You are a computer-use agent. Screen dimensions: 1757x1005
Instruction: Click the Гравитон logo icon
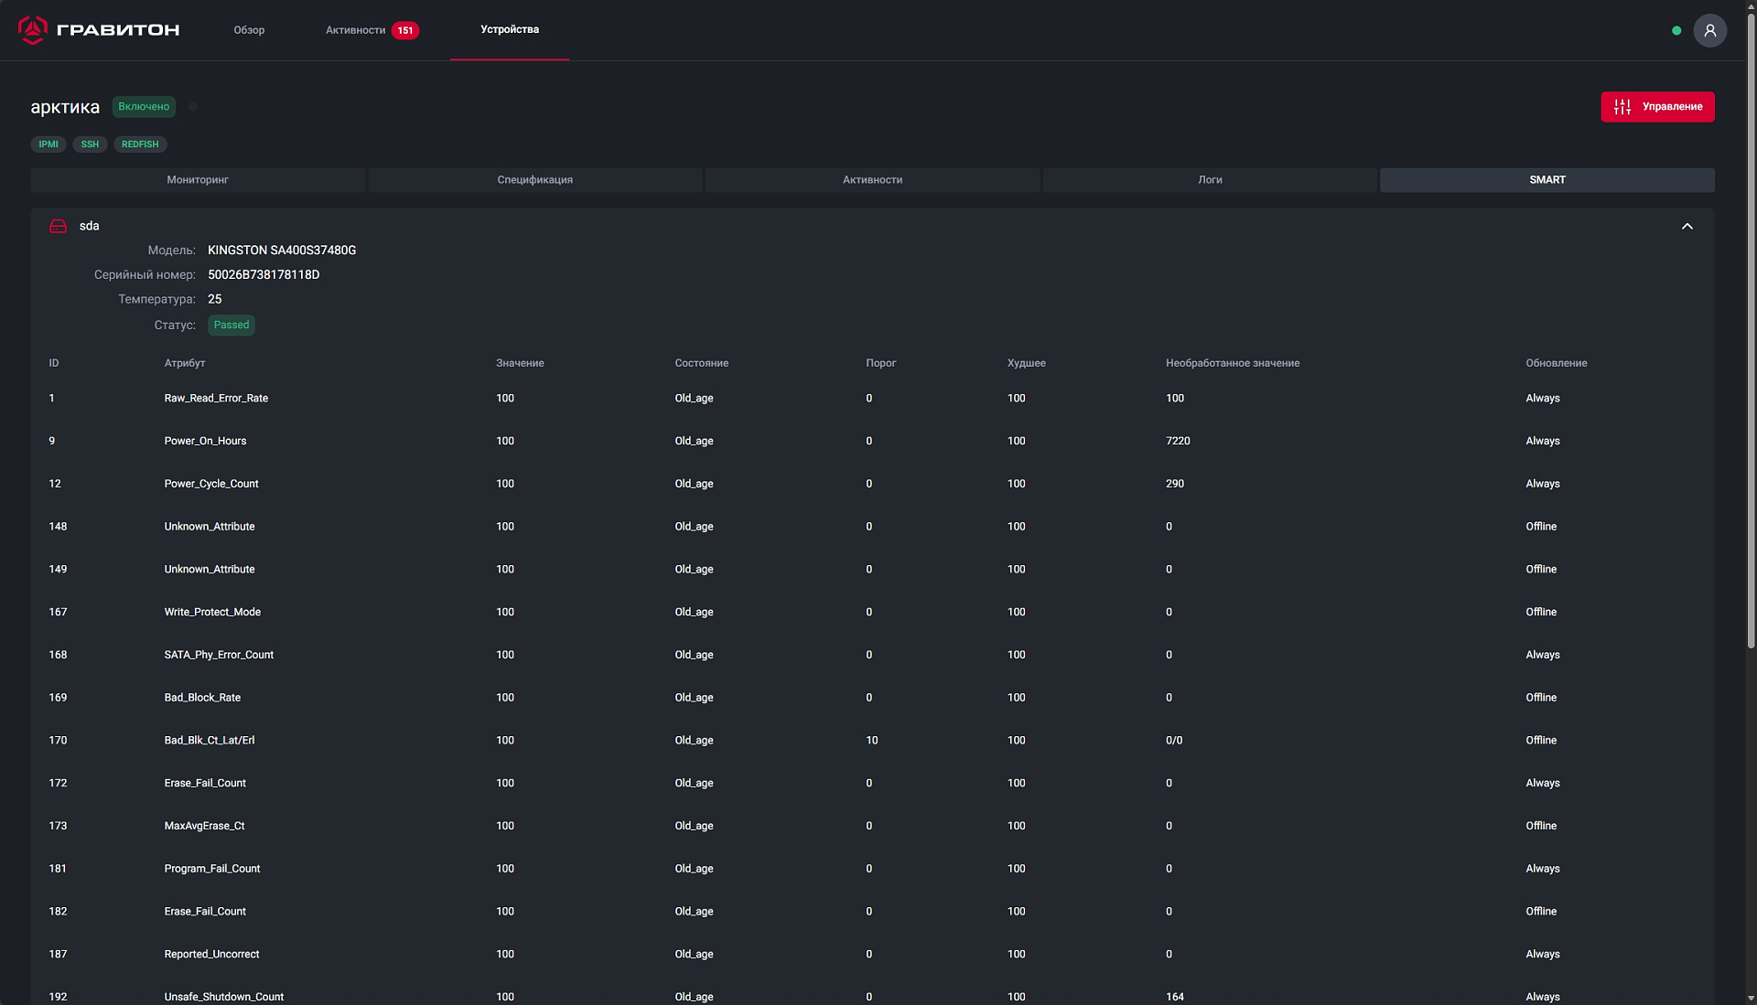click(x=33, y=30)
